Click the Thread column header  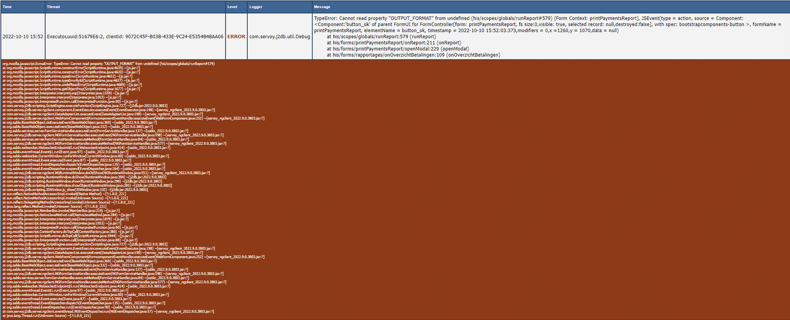point(135,7)
